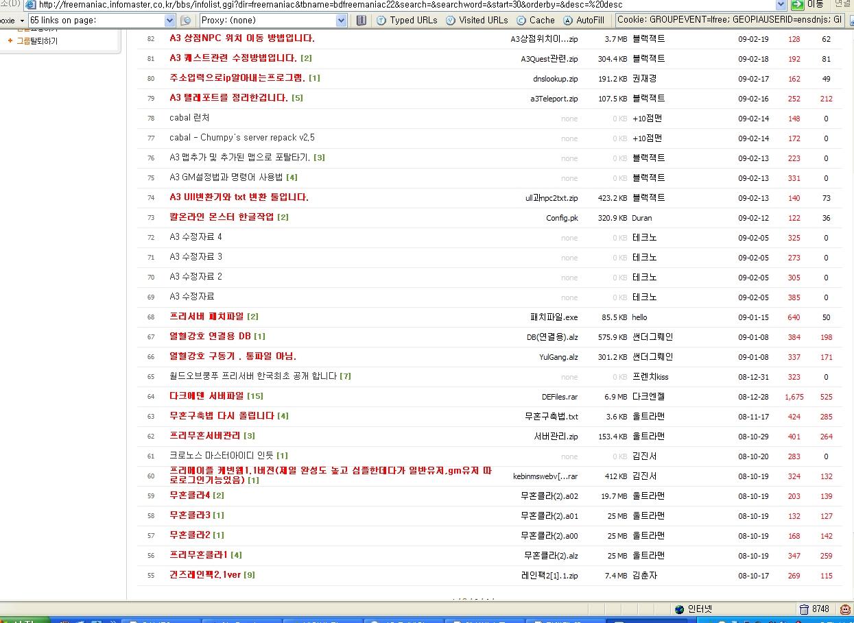Click the monkey face status bar icon
Screen dimensions: 854x623
(845, 609)
